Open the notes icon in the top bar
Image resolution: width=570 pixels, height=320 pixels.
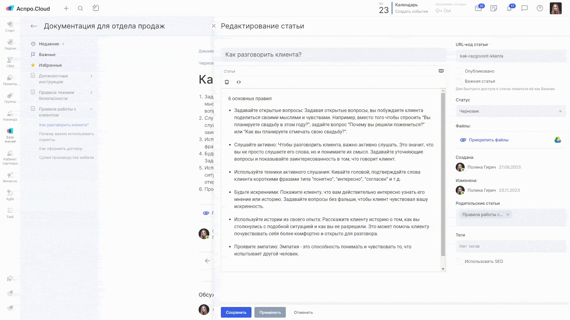tap(494, 8)
